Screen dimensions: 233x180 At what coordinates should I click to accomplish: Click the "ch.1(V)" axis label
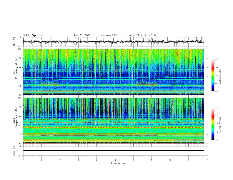[14, 42]
